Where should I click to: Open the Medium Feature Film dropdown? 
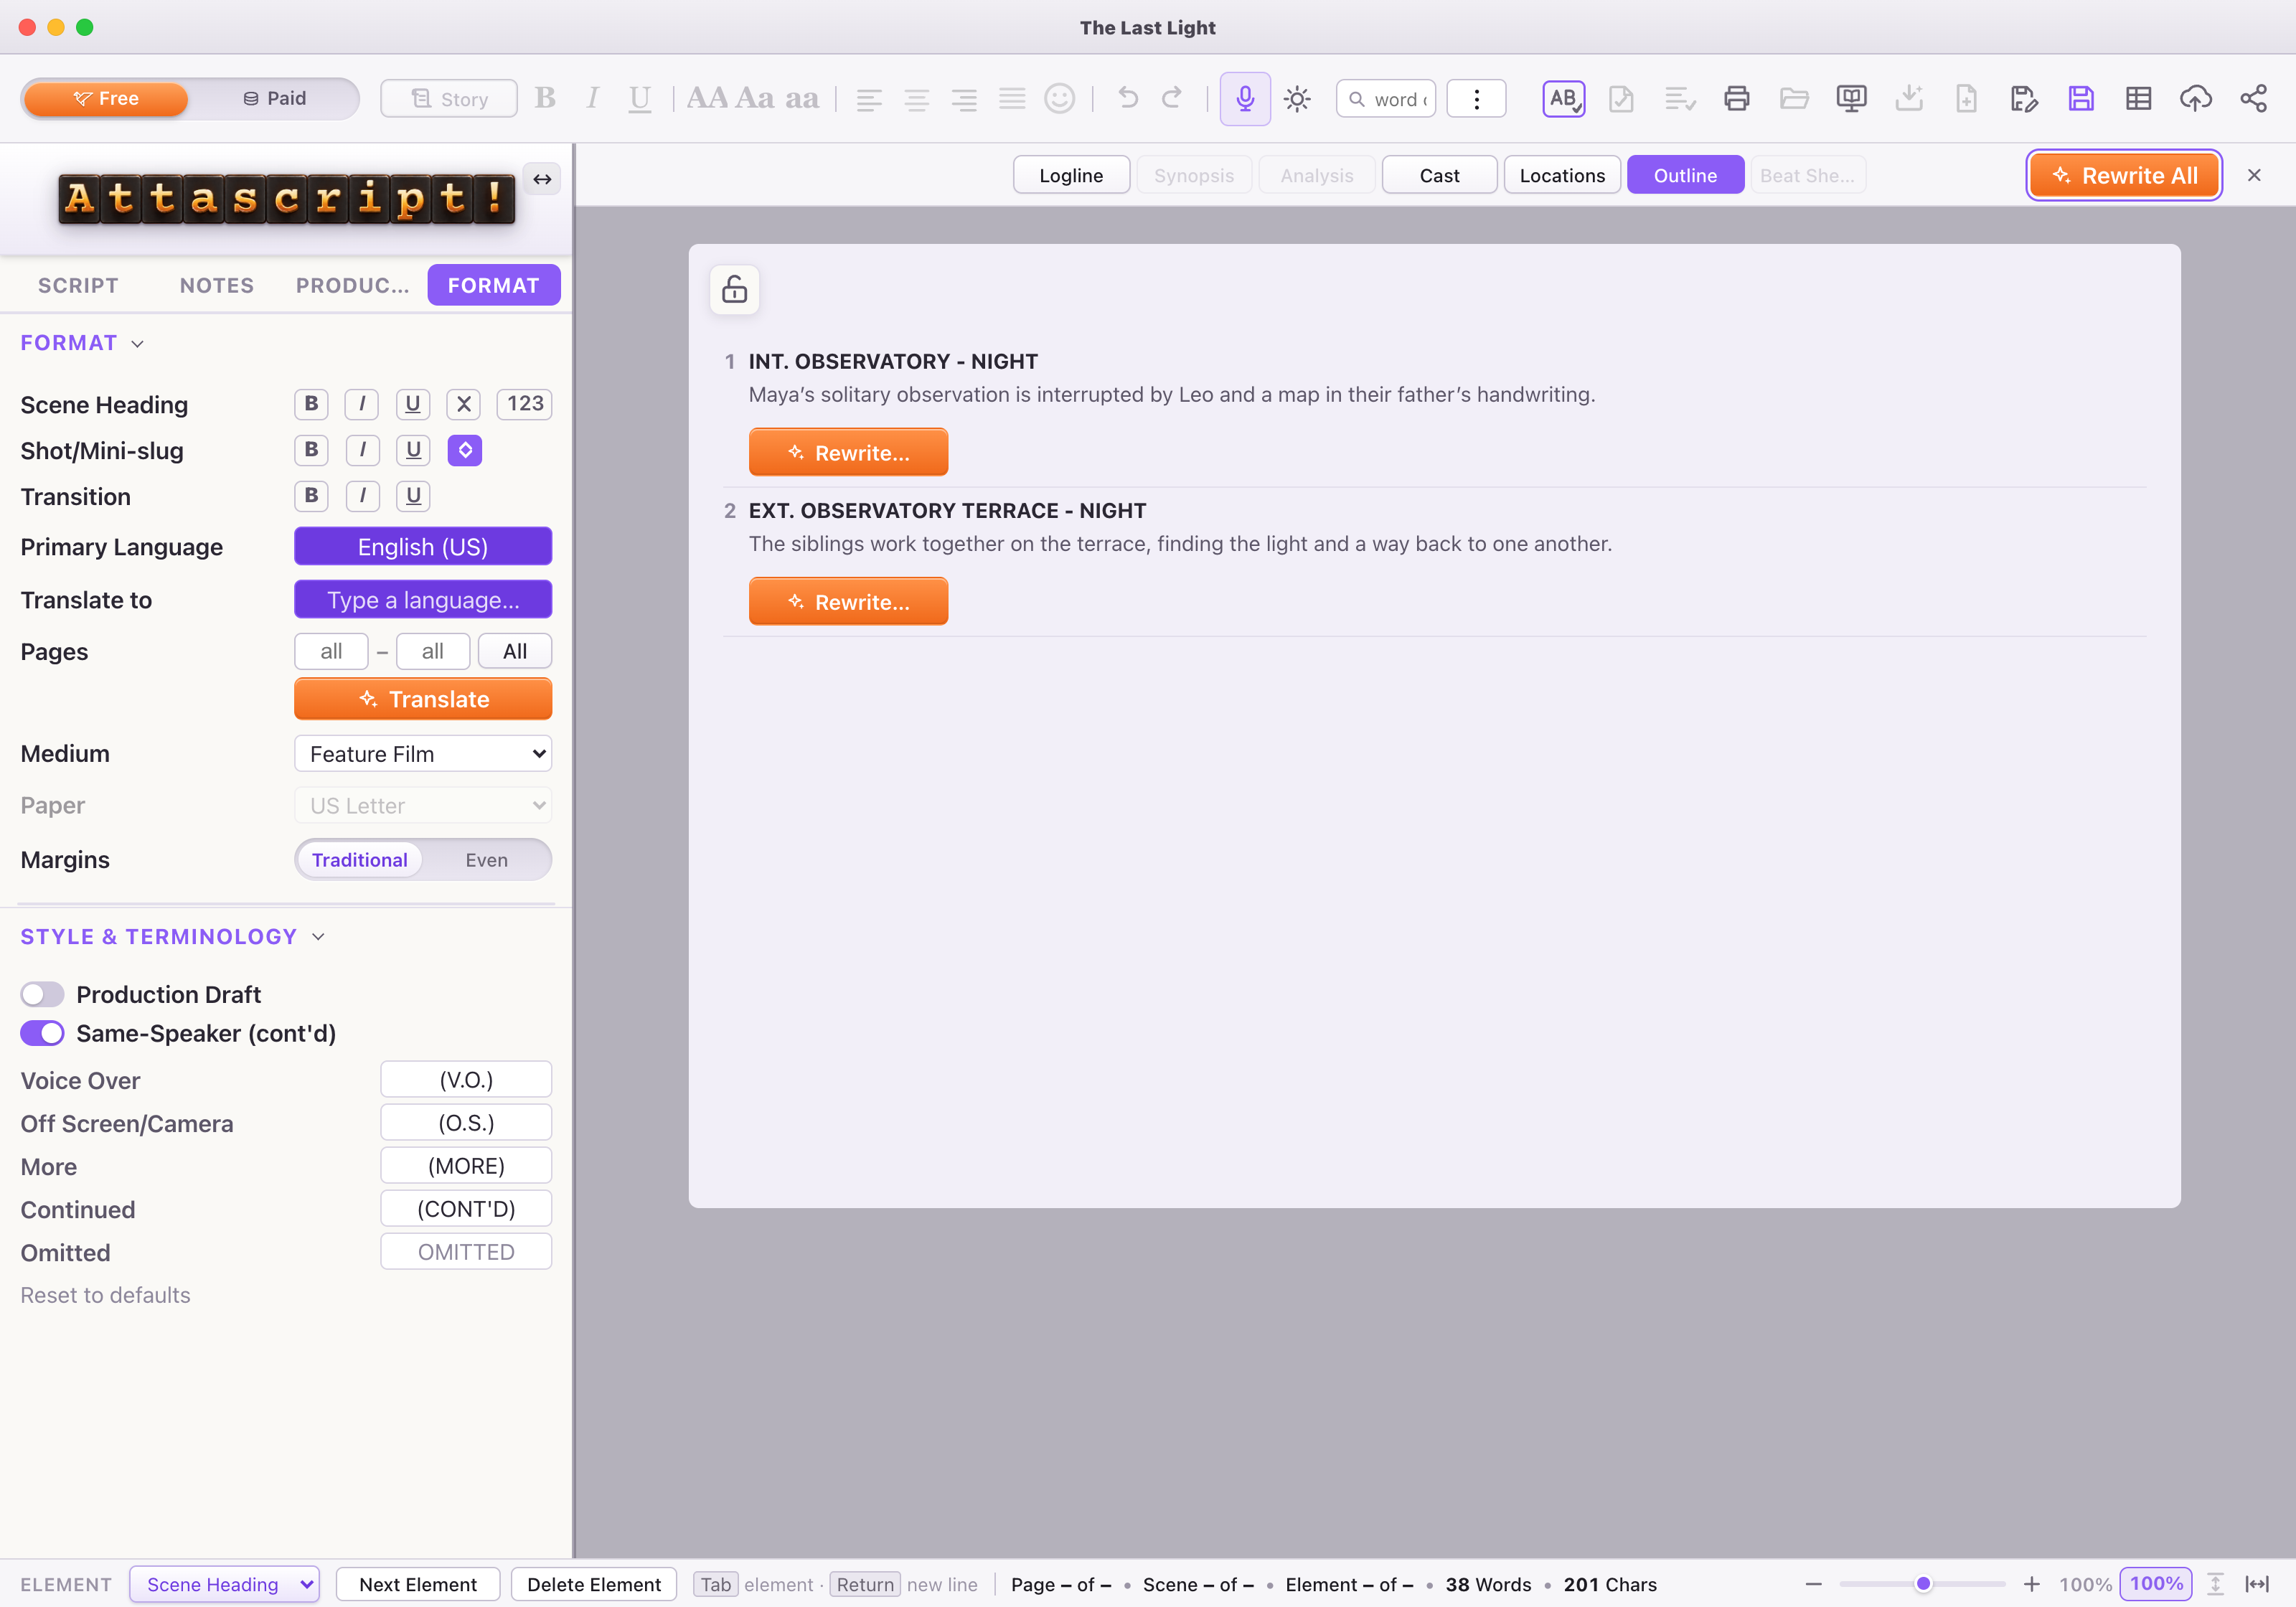coord(423,753)
